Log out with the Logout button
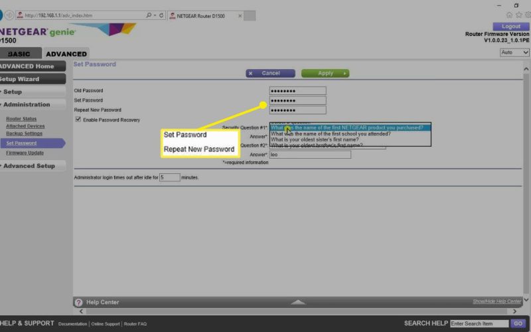The width and height of the screenshot is (531, 332). point(510,27)
